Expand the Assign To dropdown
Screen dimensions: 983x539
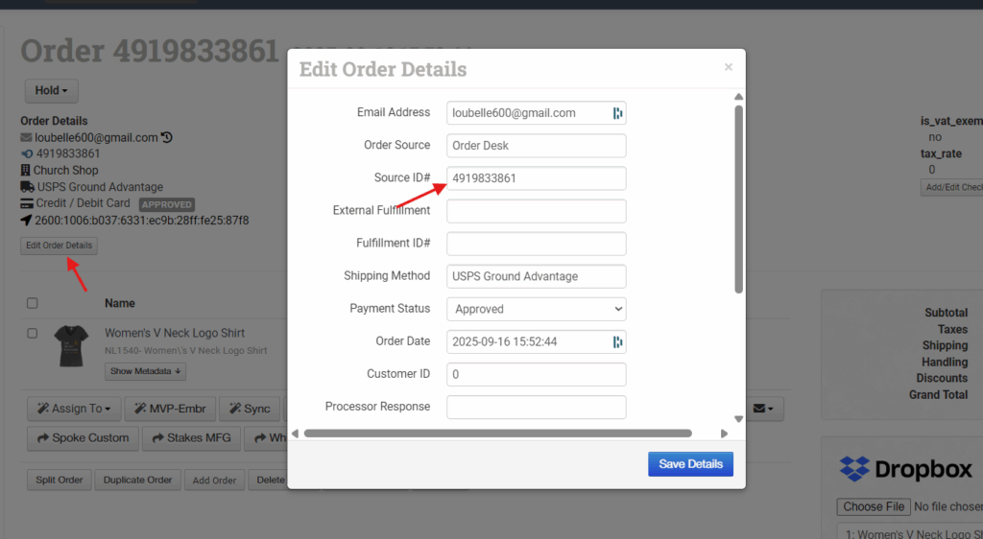click(73, 409)
